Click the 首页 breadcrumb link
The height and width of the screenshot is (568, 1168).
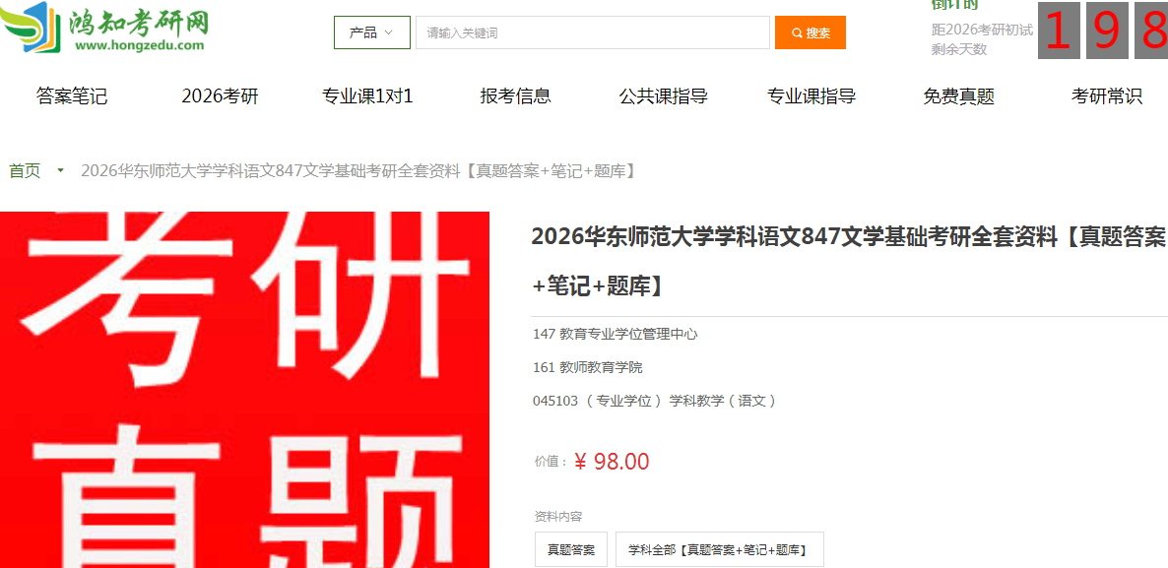click(25, 171)
